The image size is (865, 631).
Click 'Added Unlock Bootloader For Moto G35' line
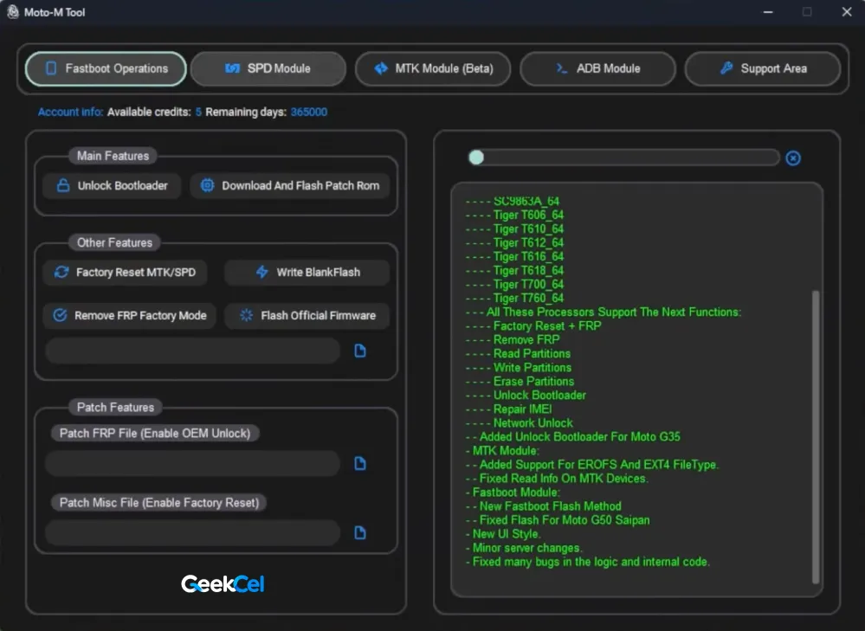tap(580, 437)
